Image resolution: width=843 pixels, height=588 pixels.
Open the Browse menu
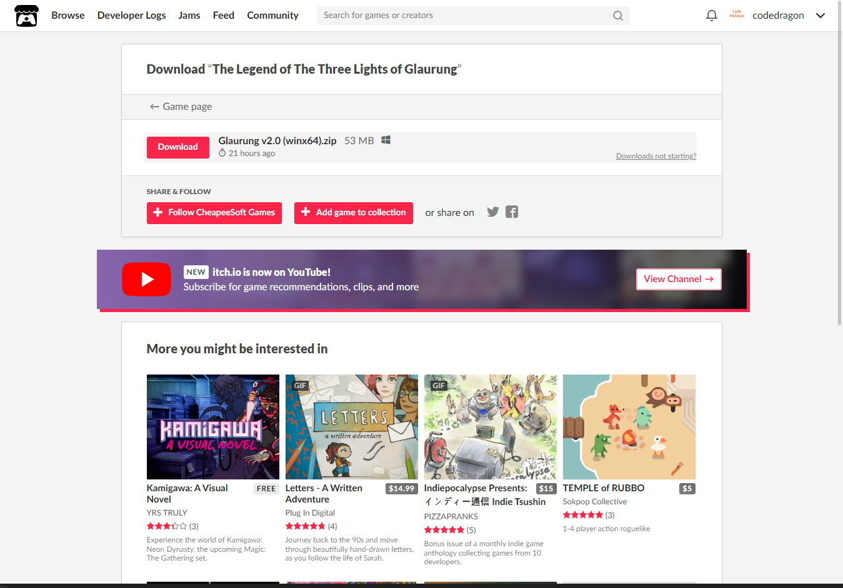[68, 16]
